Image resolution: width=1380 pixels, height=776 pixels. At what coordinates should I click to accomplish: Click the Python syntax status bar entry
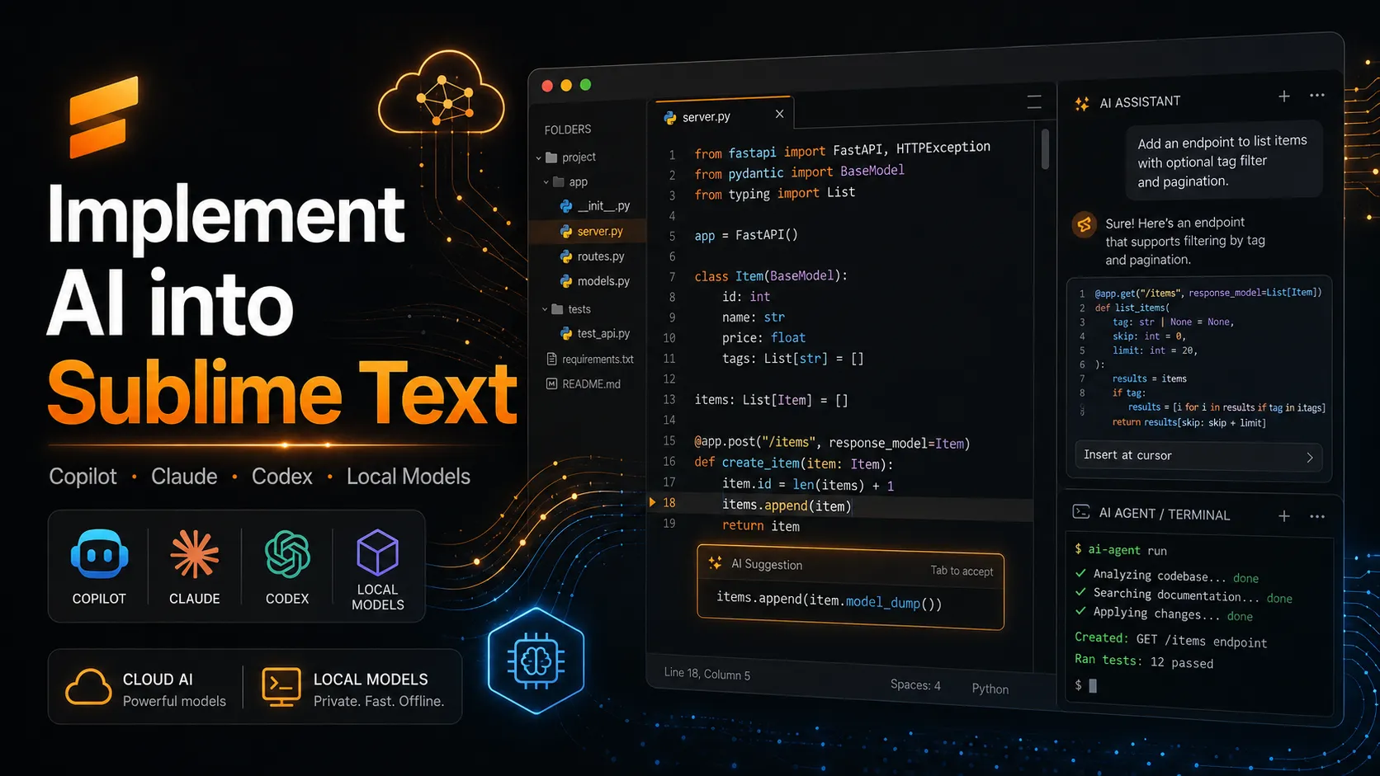[x=990, y=689]
